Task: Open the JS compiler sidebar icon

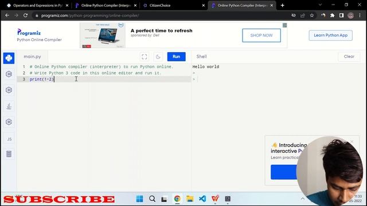Action: [9, 139]
